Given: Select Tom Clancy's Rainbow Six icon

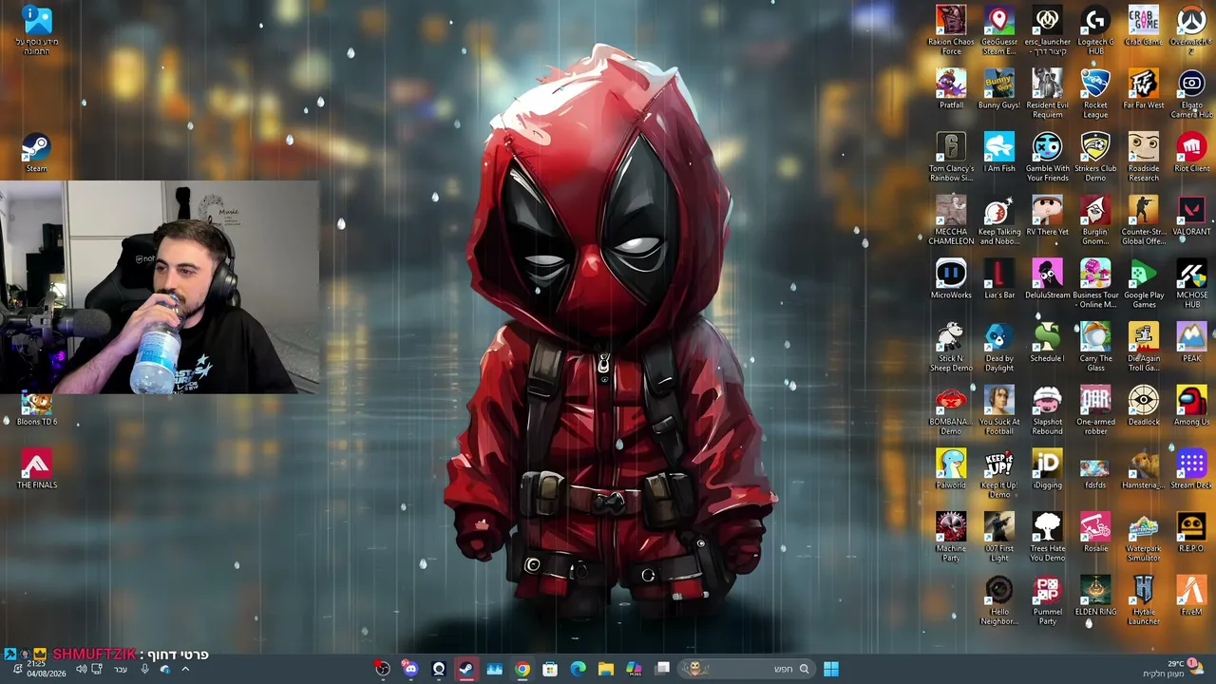Looking at the screenshot, I should 951,157.
